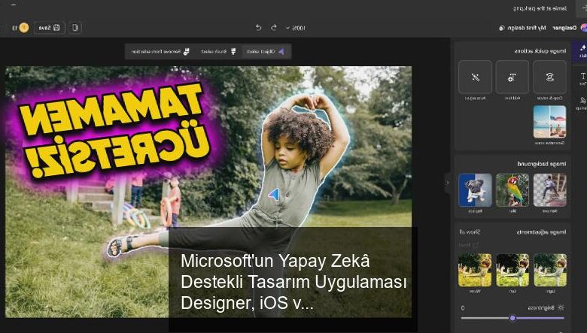Apply the Warm filter thumbnail
Viewport: 587px width, 333px height.
(475, 270)
